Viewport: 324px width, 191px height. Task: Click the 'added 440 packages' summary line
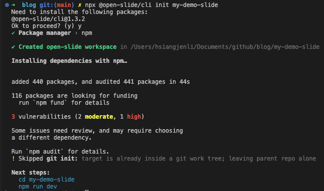coord(100,82)
